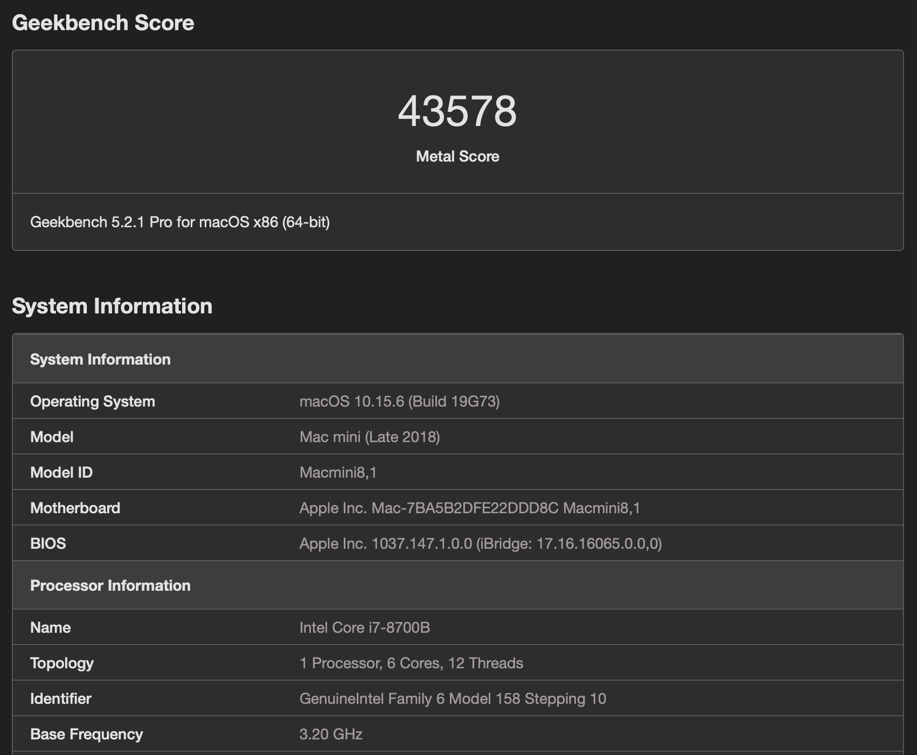Select the 1 Processor, 6 Cores, 12 Threads value

(412, 663)
